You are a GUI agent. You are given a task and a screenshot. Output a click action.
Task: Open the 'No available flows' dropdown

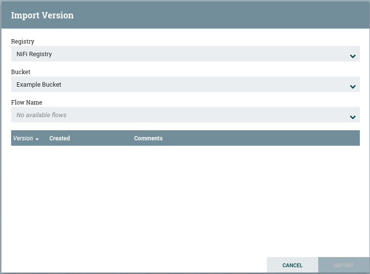tap(185, 115)
